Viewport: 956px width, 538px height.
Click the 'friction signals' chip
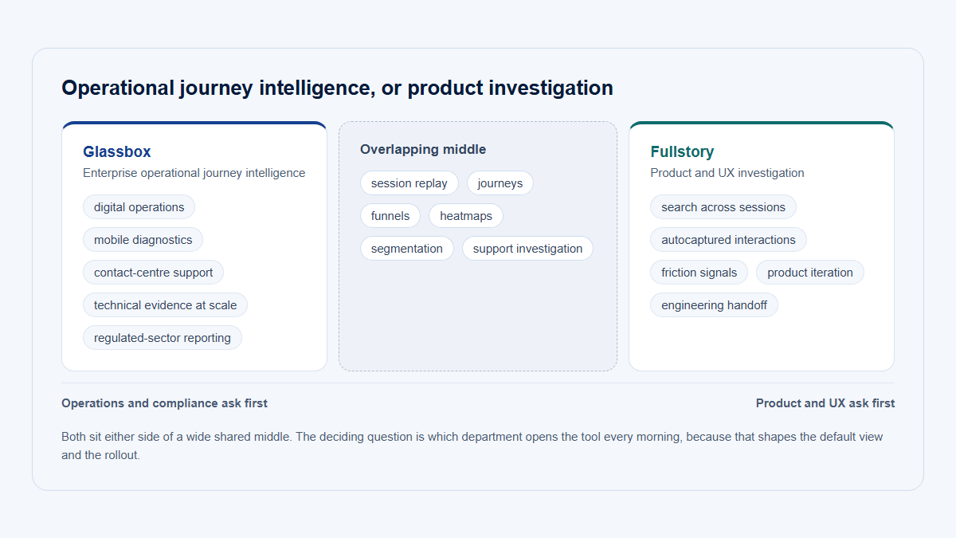point(699,273)
